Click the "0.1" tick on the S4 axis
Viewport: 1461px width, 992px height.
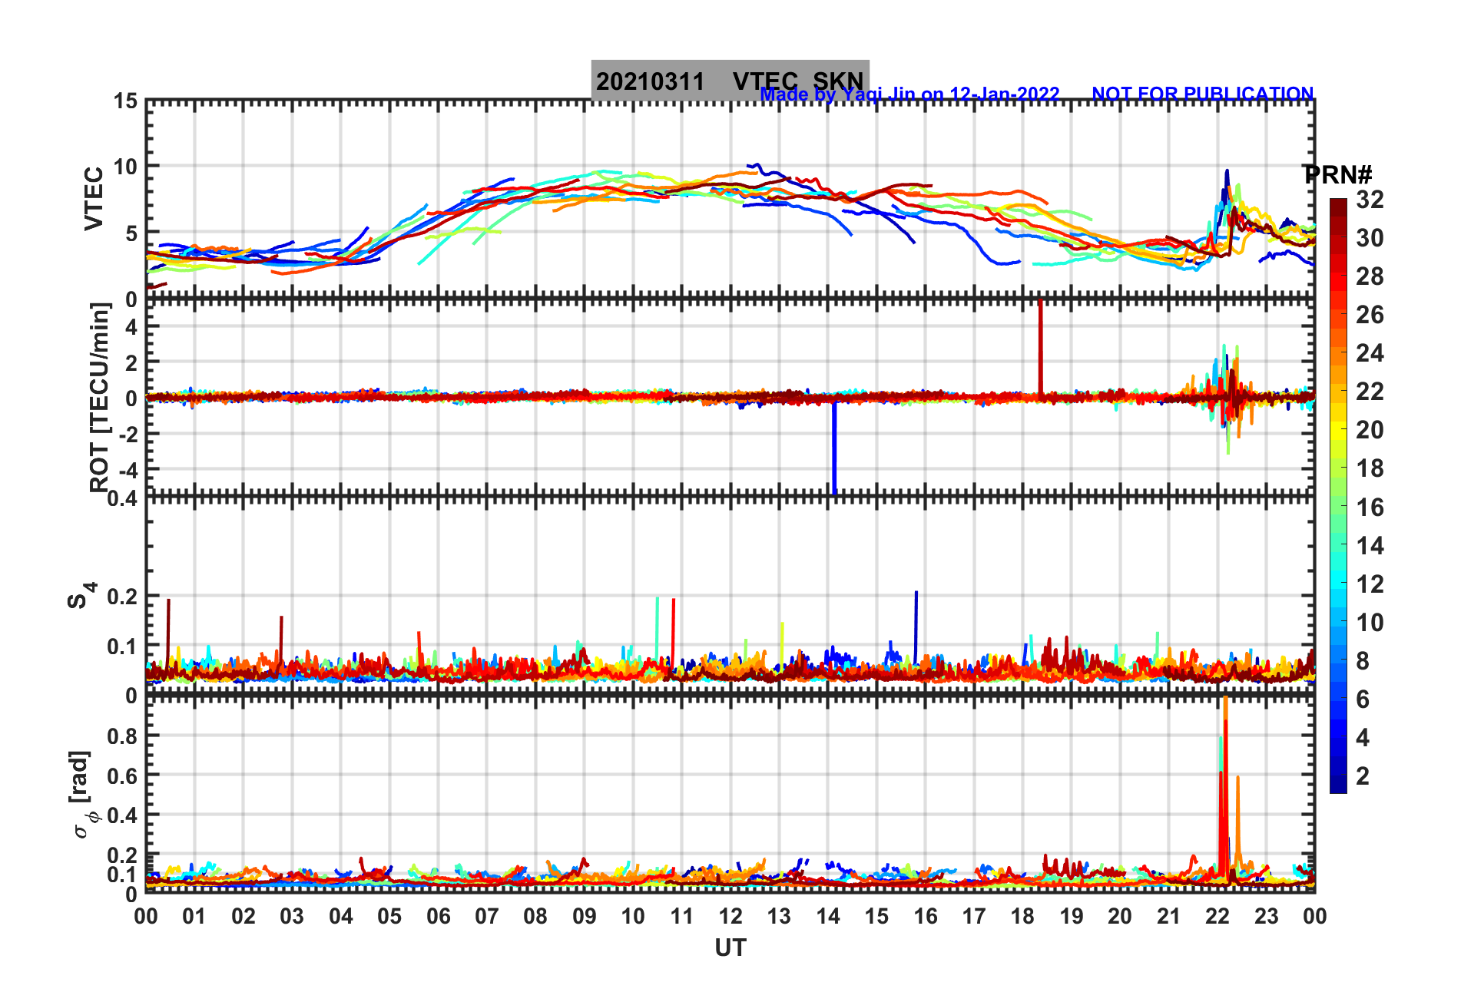click(x=124, y=646)
